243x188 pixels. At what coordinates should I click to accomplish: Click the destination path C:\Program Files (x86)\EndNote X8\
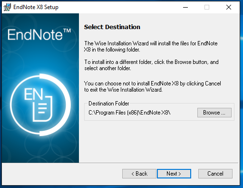[x=129, y=113]
